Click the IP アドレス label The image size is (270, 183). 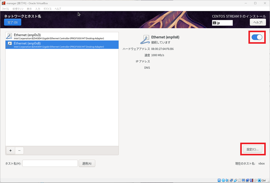pyautogui.click(x=143, y=61)
